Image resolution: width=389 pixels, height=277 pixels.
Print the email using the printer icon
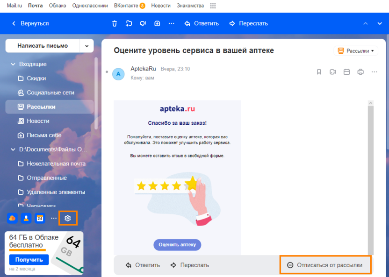point(360,72)
